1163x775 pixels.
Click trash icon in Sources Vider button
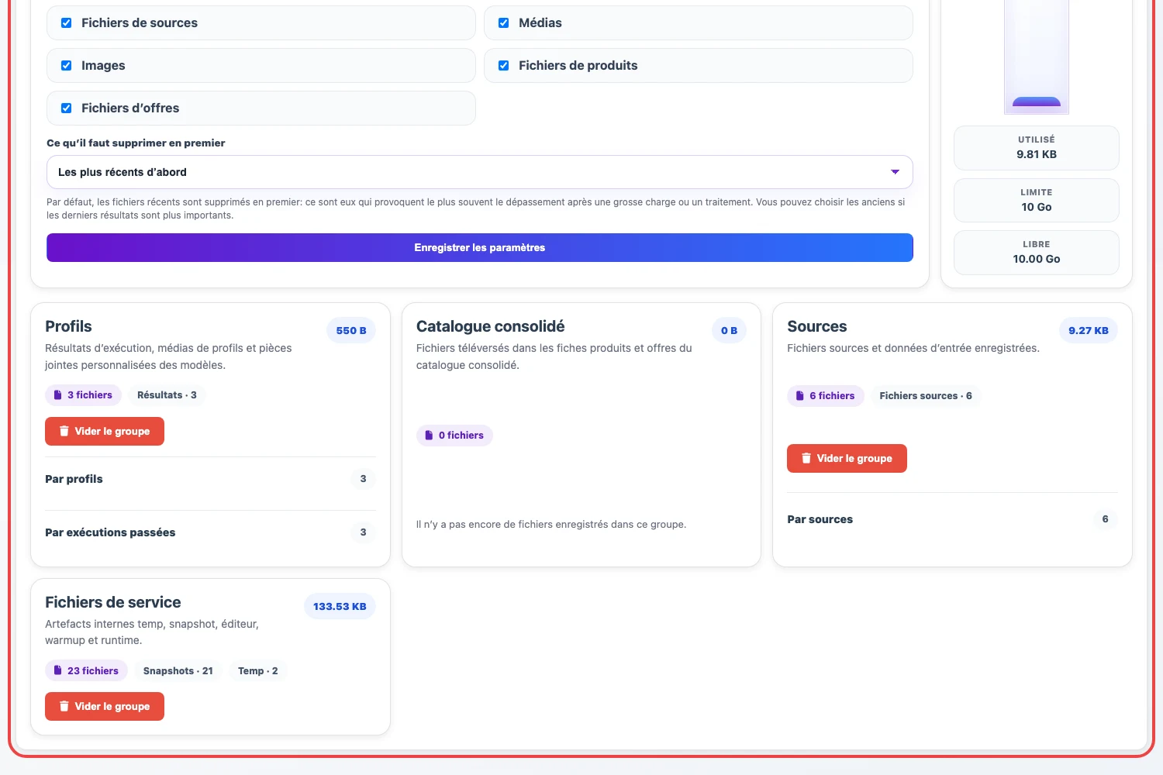click(x=806, y=459)
